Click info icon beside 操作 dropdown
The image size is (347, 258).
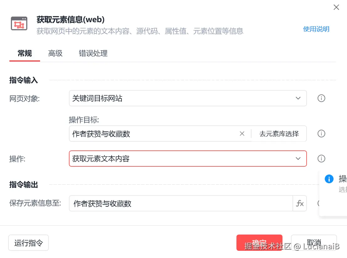[321, 159]
